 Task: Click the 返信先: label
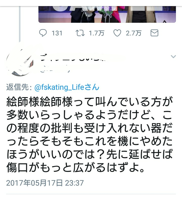pos(19,87)
